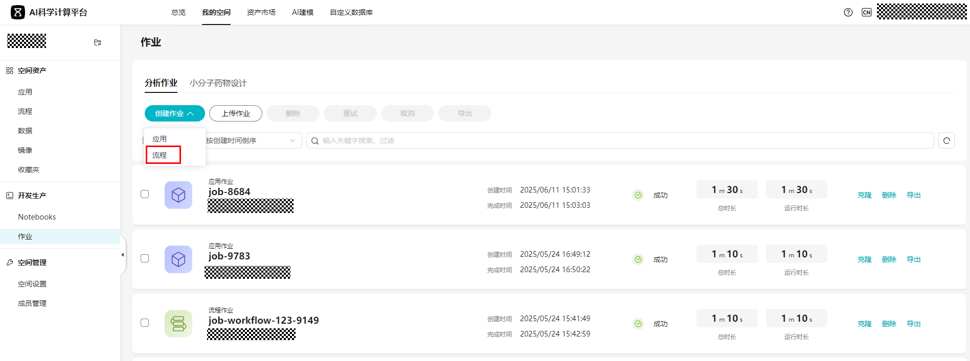Open 收藏夹 in the sidebar
The image size is (970, 361).
(x=29, y=170)
